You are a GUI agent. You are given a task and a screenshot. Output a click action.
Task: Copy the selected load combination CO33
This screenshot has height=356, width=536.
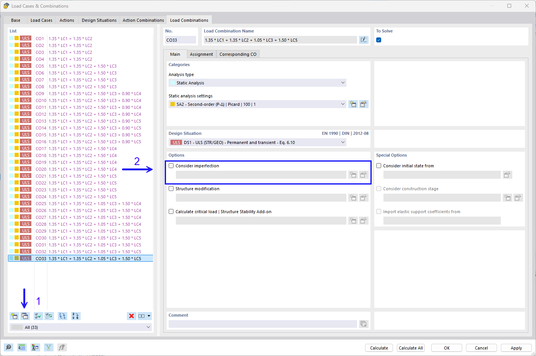[25, 316]
